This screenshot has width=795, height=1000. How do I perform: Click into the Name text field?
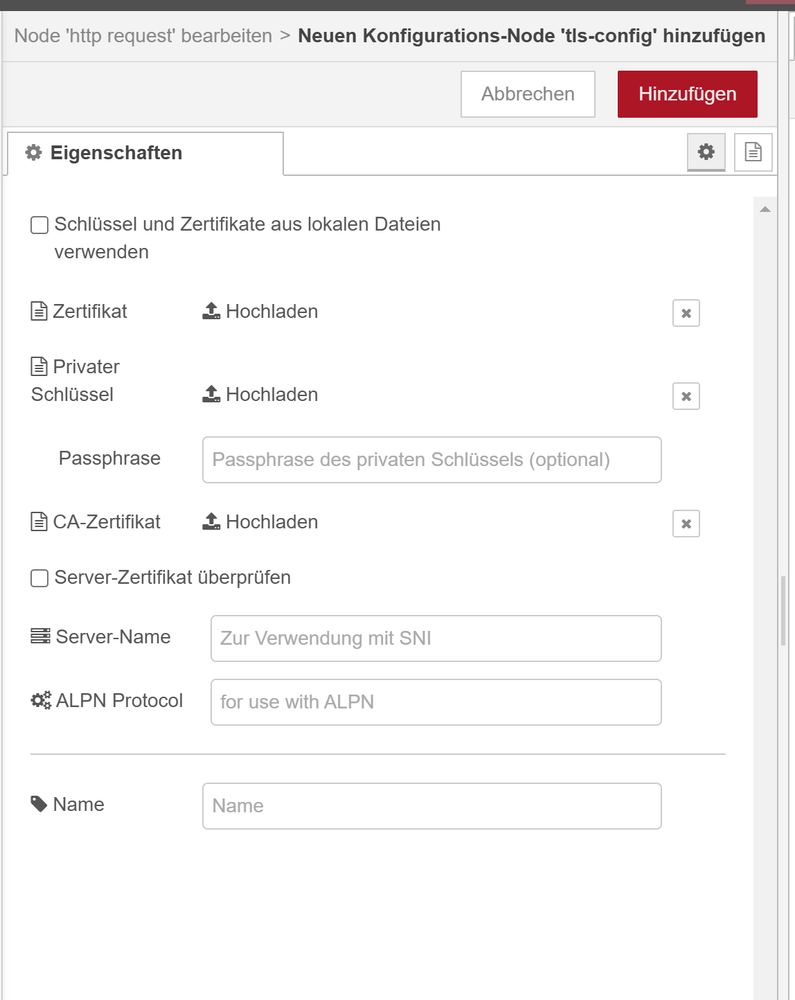[431, 806]
